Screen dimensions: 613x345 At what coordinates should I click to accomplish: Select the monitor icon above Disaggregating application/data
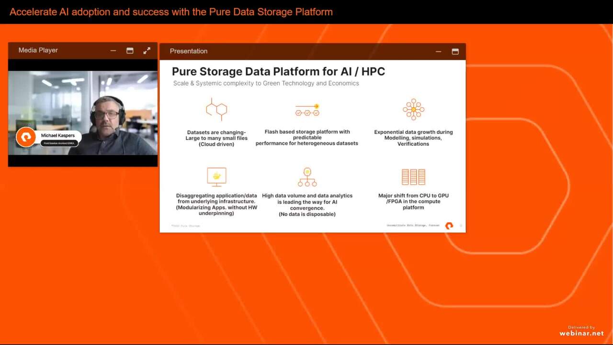coord(216,176)
